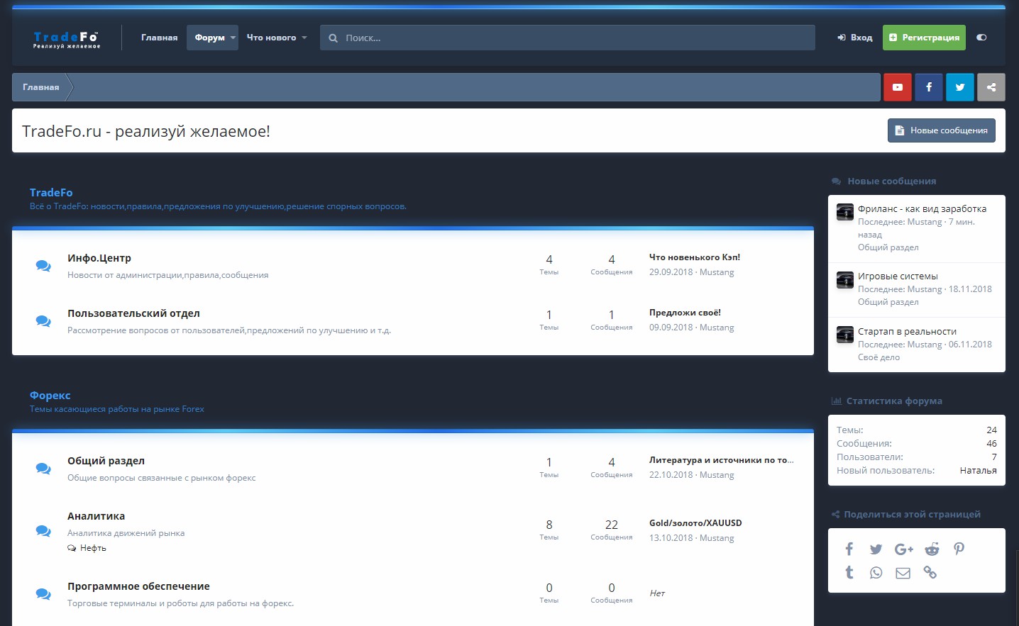Viewport: 1019px width, 626px height.
Task: Open the Инфо.Центр forum
Action: point(99,258)
